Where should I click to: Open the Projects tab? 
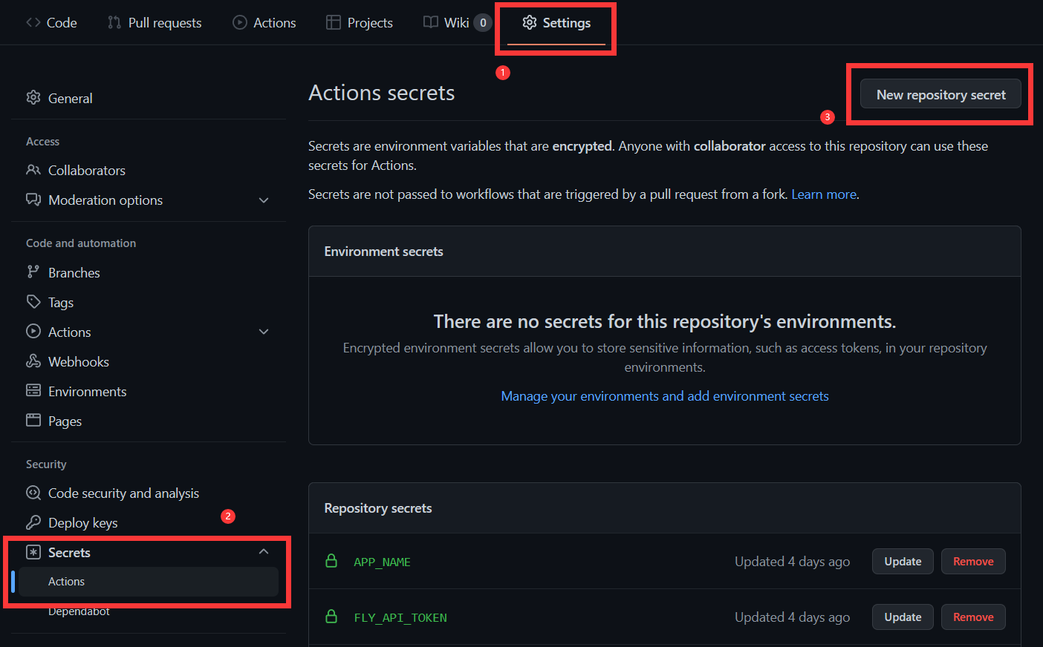[x=360, y=22]
